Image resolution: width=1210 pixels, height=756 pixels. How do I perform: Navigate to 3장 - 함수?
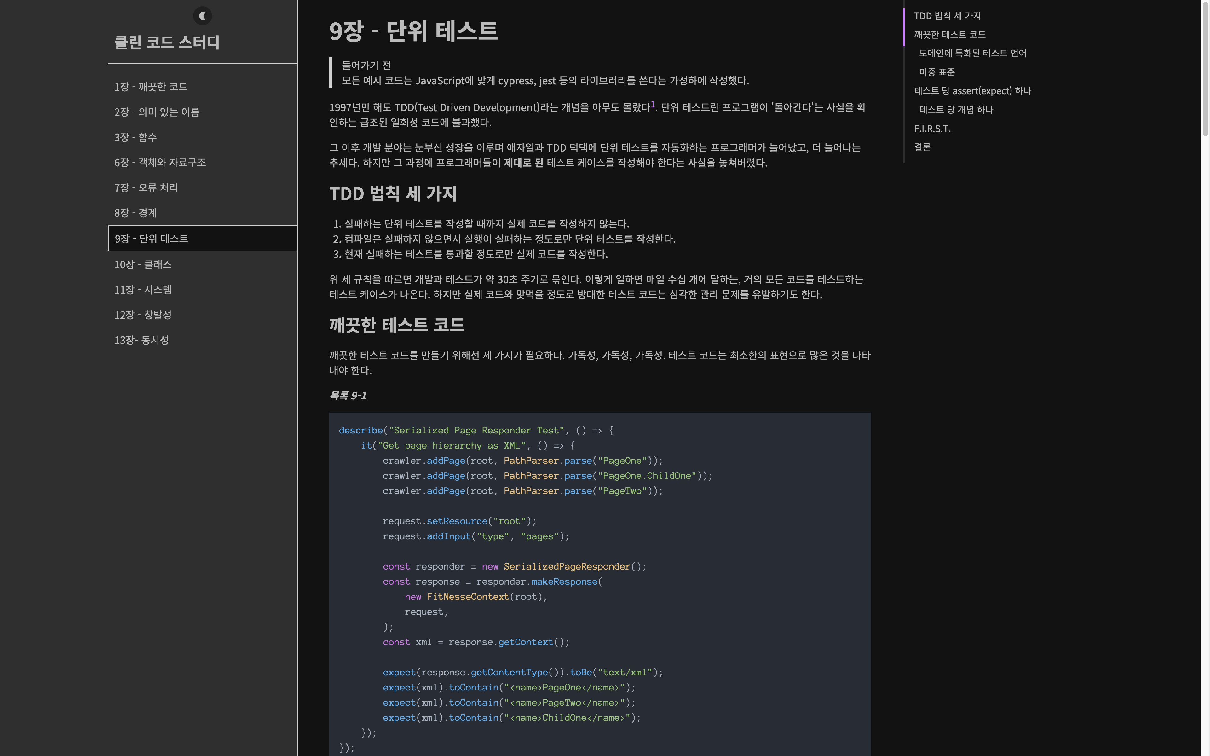point(135,137)
